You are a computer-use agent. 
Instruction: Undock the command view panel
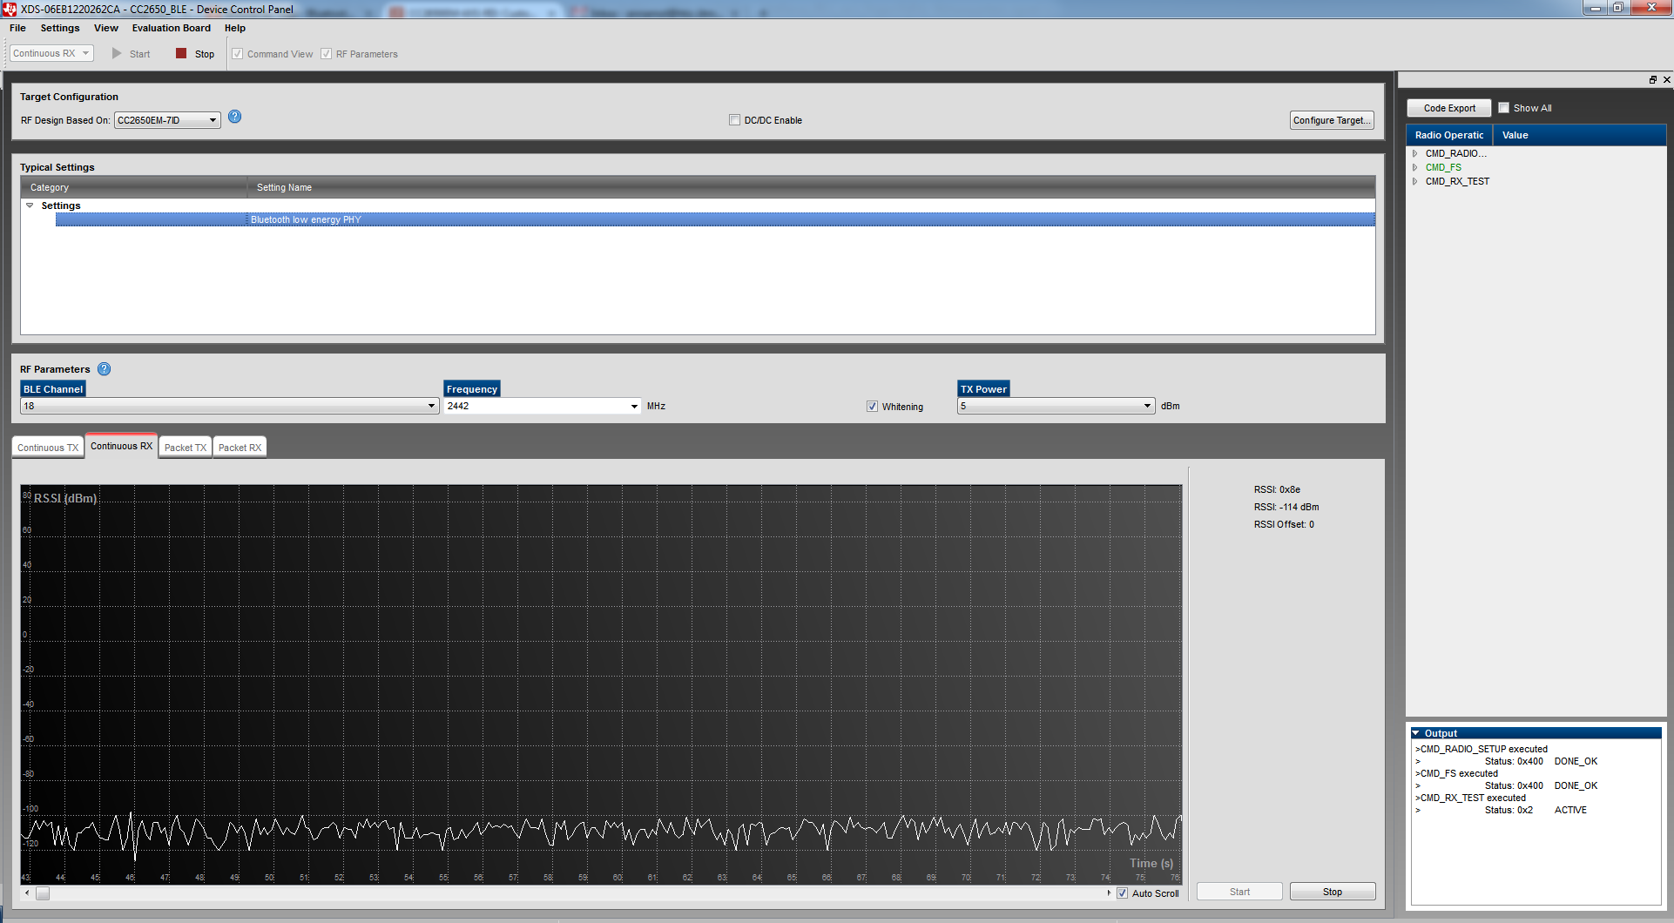point(1653,79)
